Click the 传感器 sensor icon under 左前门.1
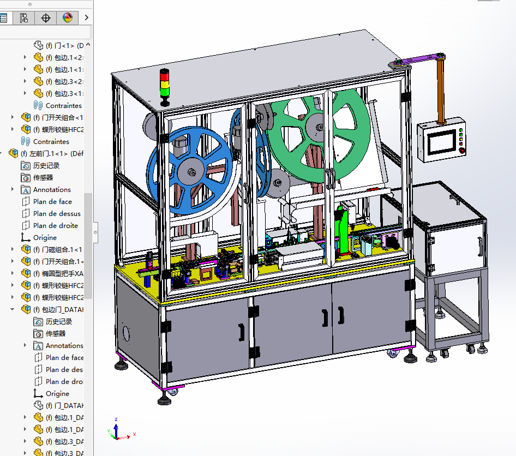The height and width of the screenshot is (456, 516). (x=26, y=177)
